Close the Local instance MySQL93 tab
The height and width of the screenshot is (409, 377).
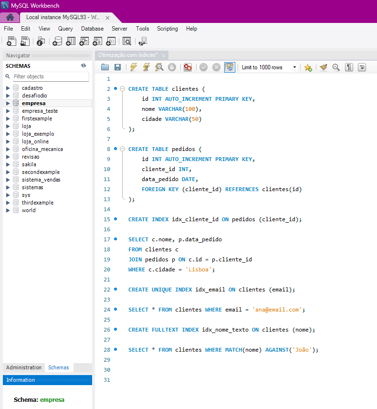107,18
